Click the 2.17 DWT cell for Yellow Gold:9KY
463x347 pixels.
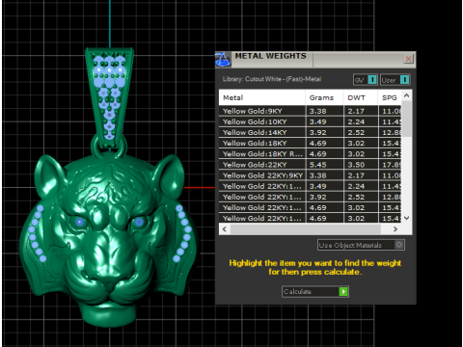point(361,111)
